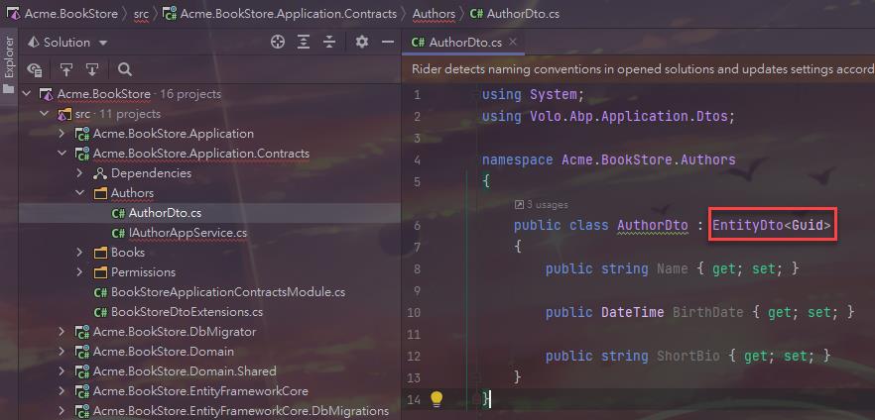Screen dimensions: 875x420
Task: Collapse the Authors folder
Action: 81,193
